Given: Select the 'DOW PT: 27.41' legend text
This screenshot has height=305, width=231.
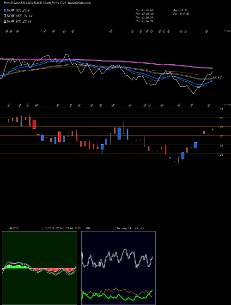Looking at the screenshot, I should click(19, 22).
